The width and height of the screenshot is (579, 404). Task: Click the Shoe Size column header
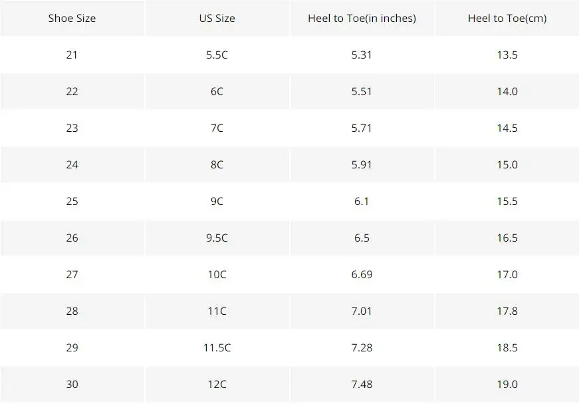click(72, 18)
